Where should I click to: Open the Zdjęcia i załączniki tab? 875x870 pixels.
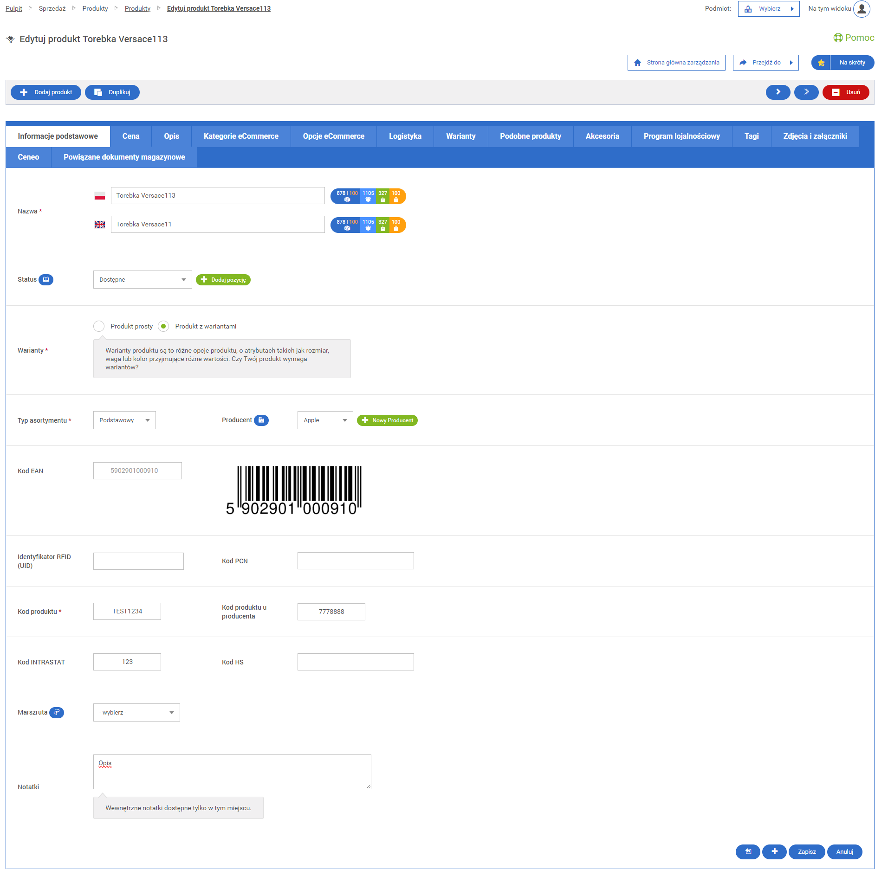click(x=815, y=136)
